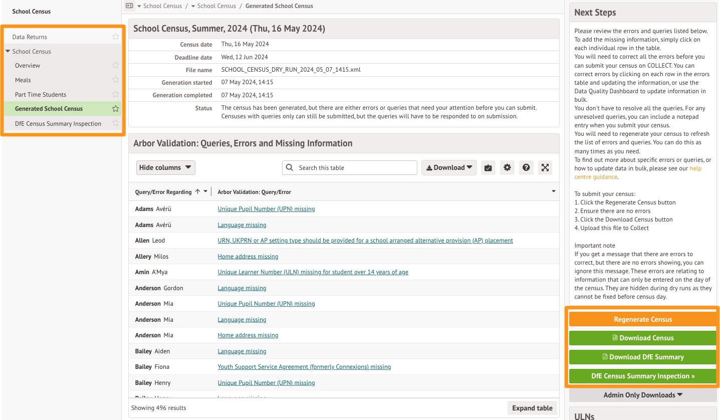Open the table Download dropdown

pyautogui.click(x=449, y=168)
